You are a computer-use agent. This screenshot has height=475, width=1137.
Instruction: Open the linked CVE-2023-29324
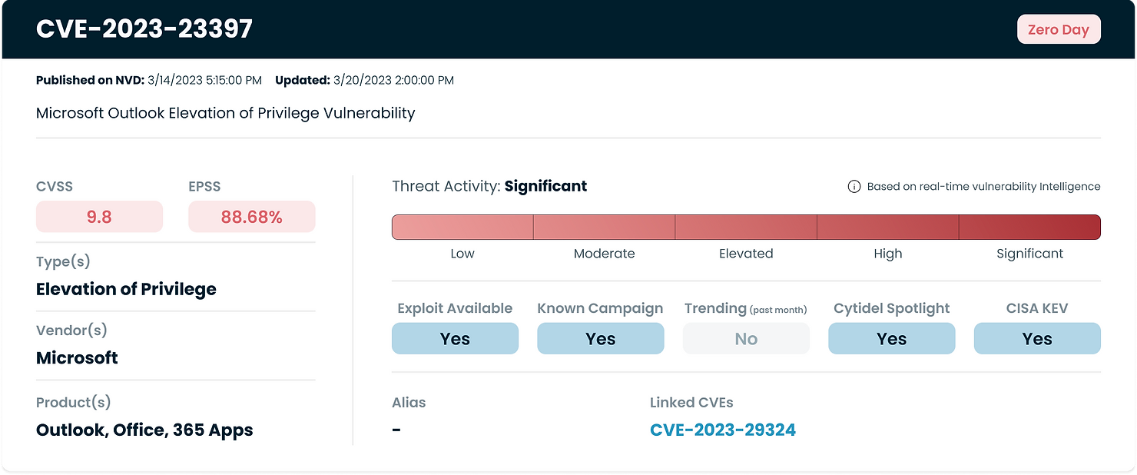723,430
